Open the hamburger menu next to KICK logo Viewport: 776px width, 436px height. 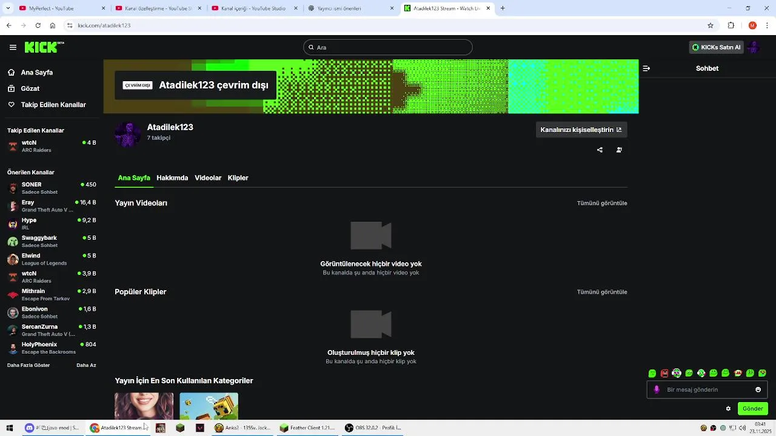[x=13, y=47]
